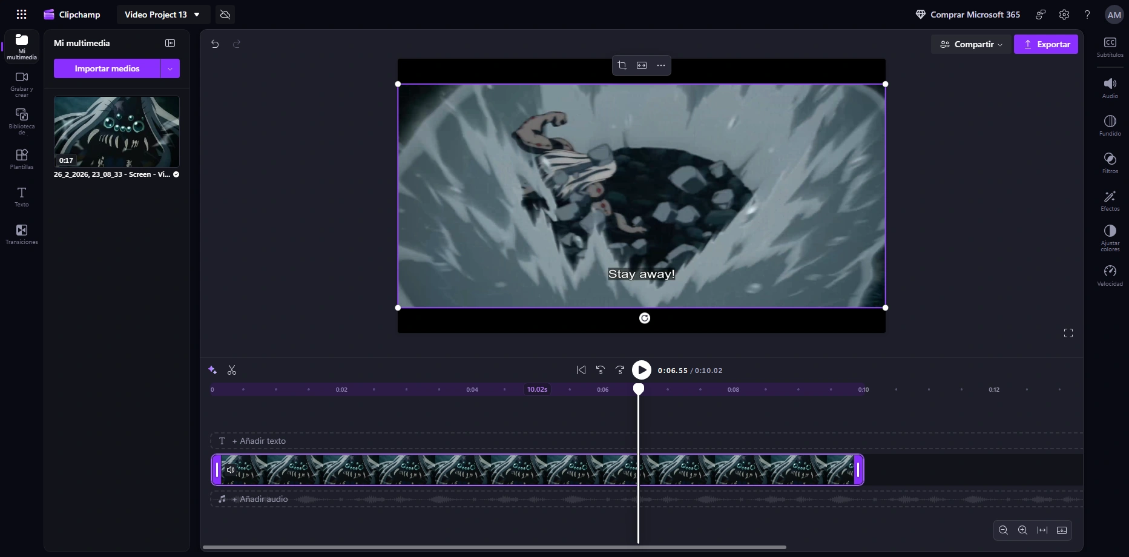
Task: Open the Mi multimedia tab
Action: tap(22, 47)
